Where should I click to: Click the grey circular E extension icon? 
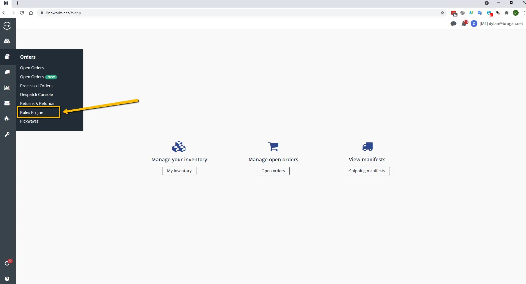click(x=463, y=13)
